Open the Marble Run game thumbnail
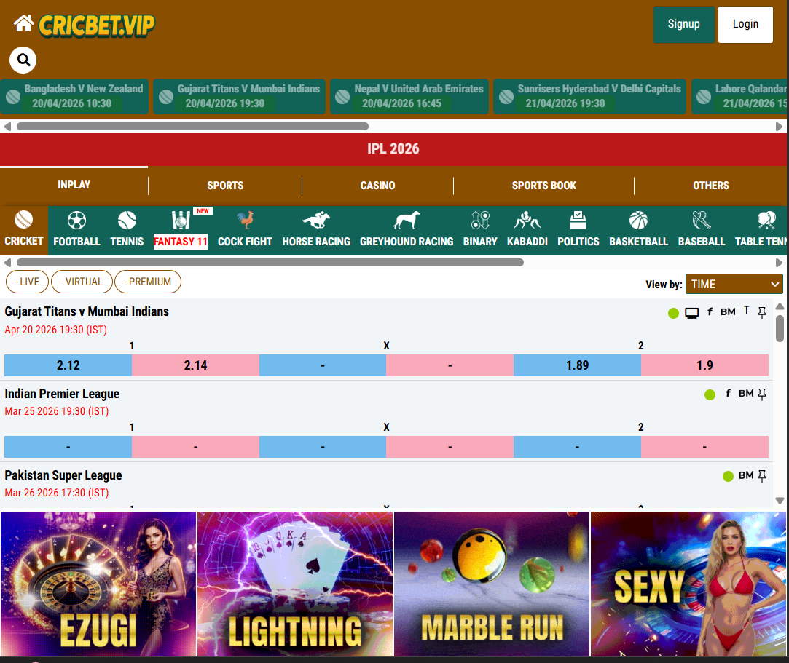This screenshot has height=663, width=789. click(492, 584)
